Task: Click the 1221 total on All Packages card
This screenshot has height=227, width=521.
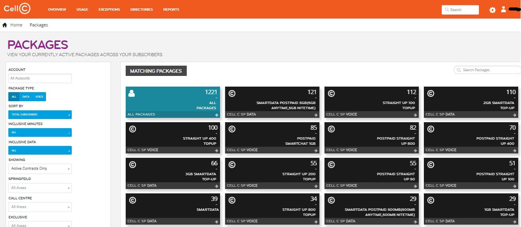Action: point(211,92)
